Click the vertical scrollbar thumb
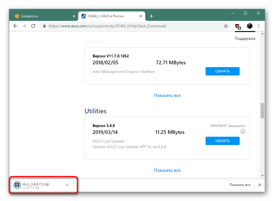 click(262, 111)
